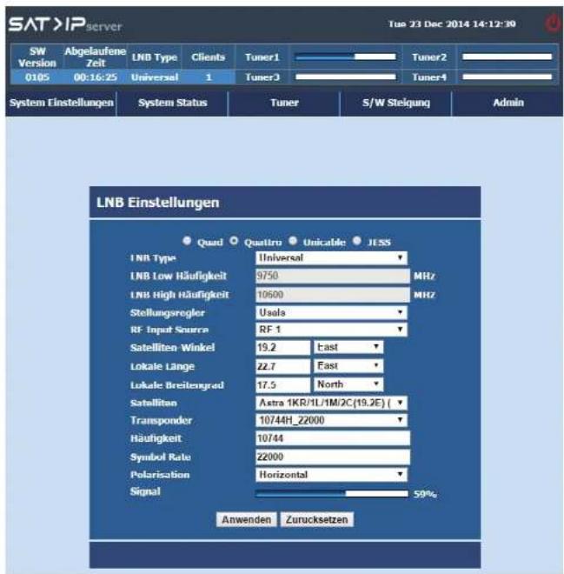Open Lokale Länge East direction dropdown
This screenshot has width=564, height=574.
(348, 365)
